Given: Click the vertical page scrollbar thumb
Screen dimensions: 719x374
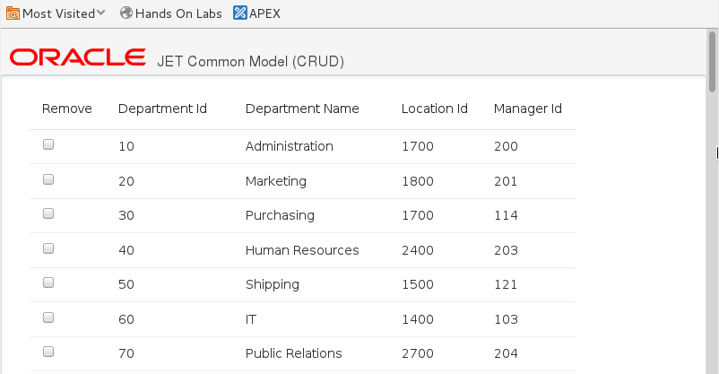Looking at the screenshot, I should (x=713, y=63).
